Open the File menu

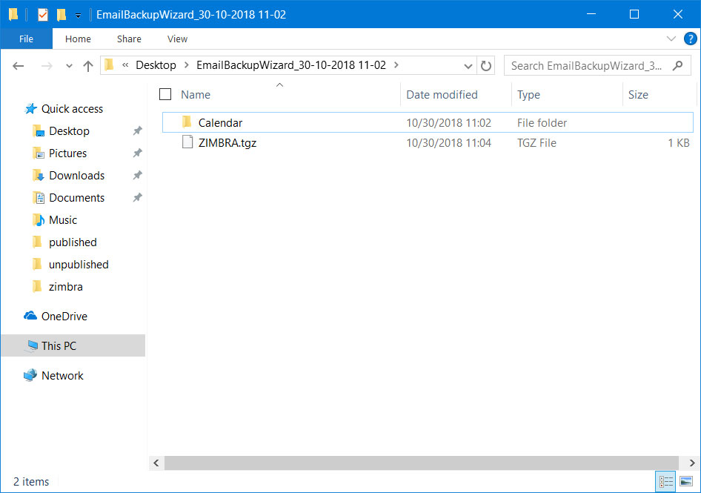tap(27, 39)
